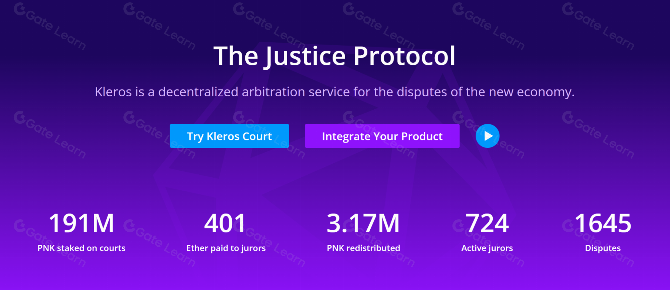Viewport: 670px width, 290px height.
Task: Click The Justice Protocol heading
Action: point(335,55)
